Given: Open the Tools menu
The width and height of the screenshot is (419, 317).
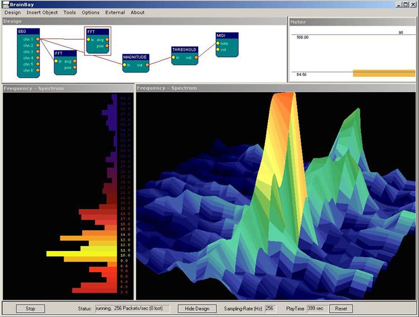Looking at the screenshot, I should [69, 12].
